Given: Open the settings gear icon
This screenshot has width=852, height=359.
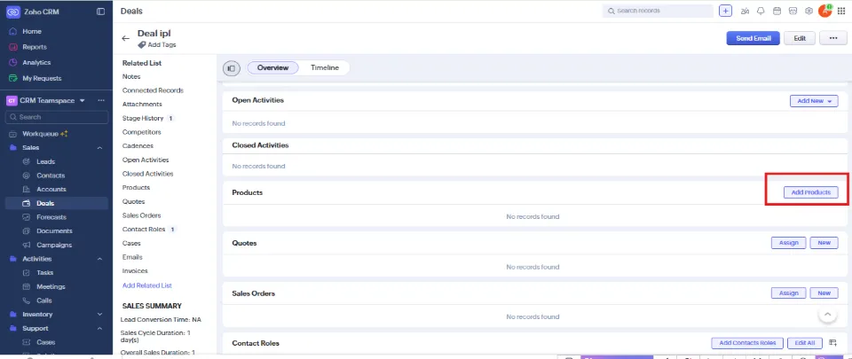Looking at the screenshot, I should [x=809, y=11].
